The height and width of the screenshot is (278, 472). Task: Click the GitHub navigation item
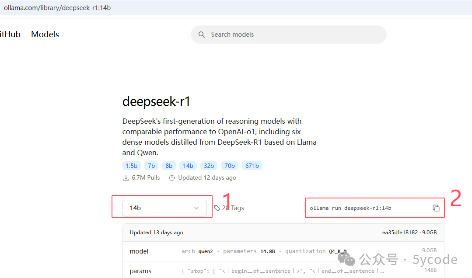10,34
